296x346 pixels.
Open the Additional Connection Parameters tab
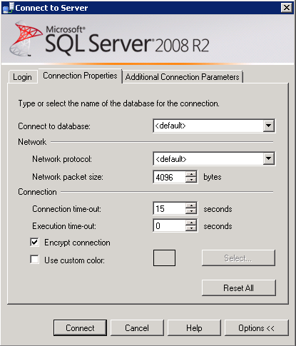[x=183, y=77]
